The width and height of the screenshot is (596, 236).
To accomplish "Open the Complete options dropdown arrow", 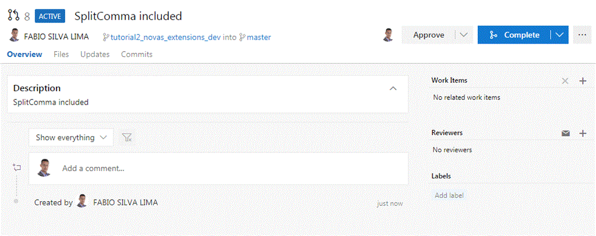I will pyautogui.click(x=559, y=35).
